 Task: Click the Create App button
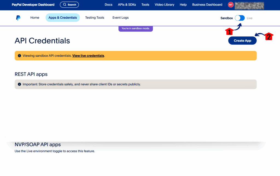(242, 41)
